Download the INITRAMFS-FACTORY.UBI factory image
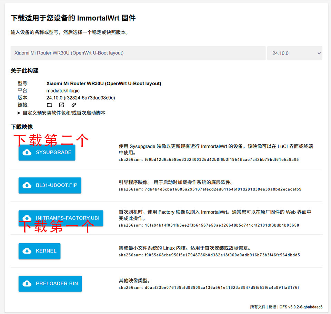Screen dimensions: 331x314 click(61, 218)
